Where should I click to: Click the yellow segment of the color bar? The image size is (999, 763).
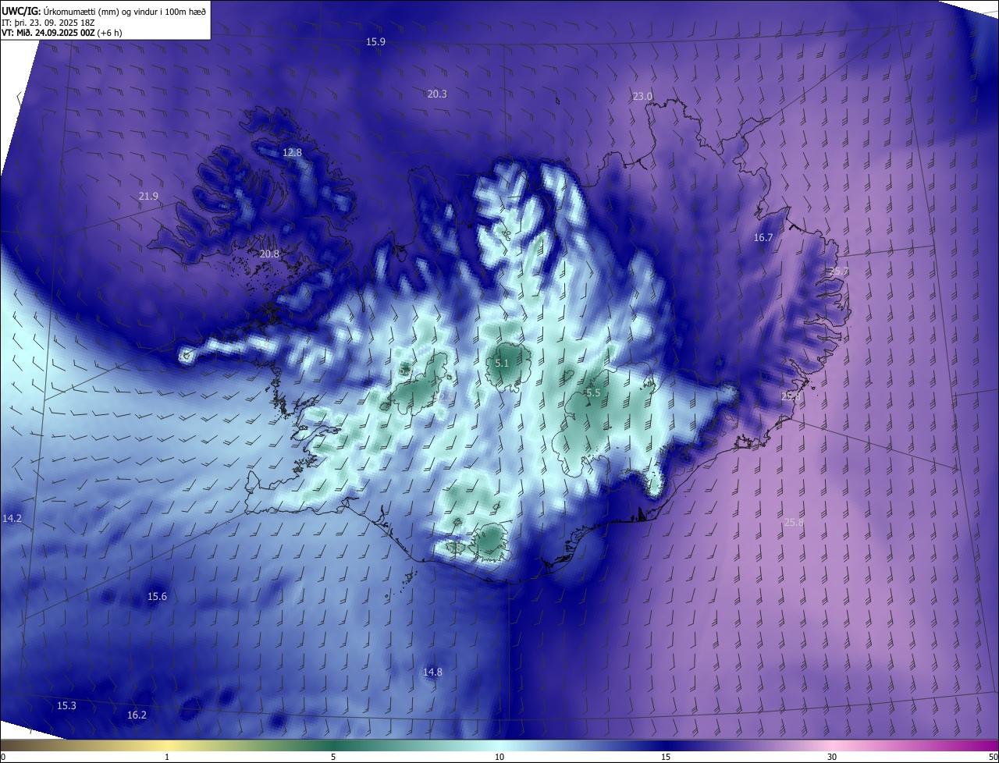[x=167, y=745]
